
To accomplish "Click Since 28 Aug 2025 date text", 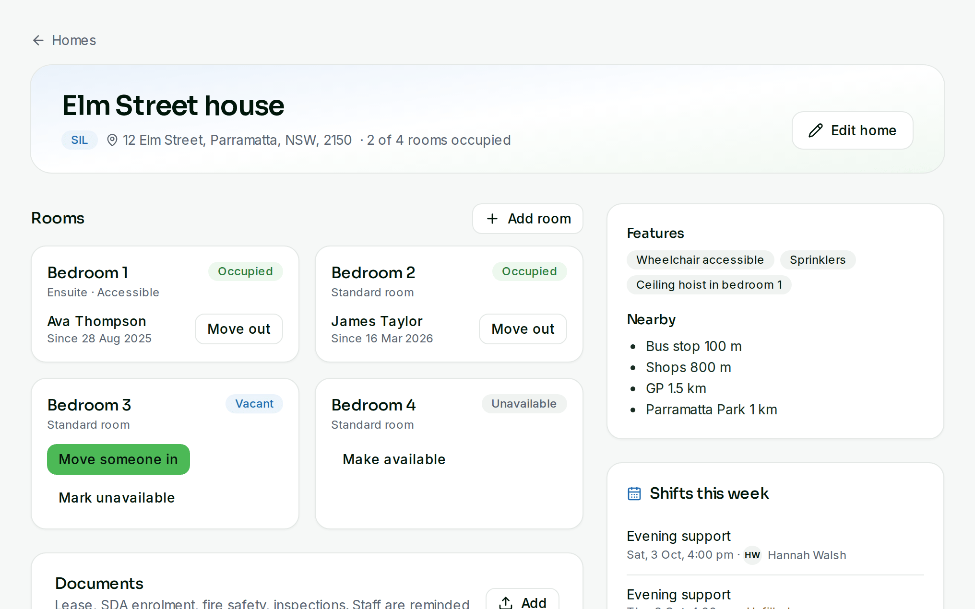I will [99, 339].
